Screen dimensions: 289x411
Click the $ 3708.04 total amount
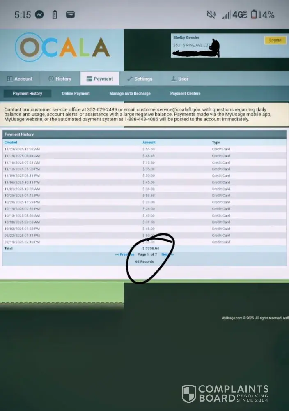pos(151,249)
